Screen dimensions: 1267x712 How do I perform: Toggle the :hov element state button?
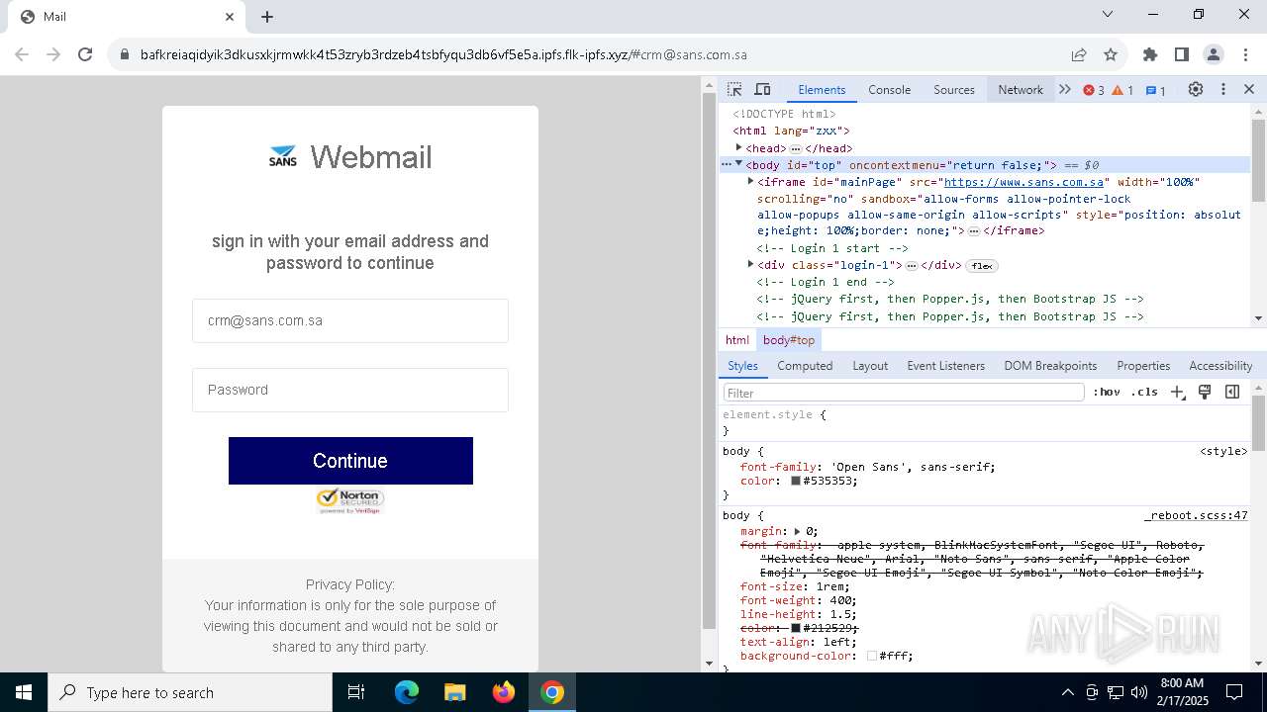1107,393
